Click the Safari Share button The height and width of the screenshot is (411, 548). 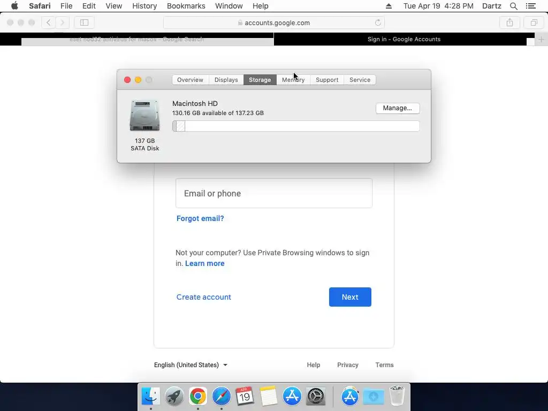coord(509,22)
